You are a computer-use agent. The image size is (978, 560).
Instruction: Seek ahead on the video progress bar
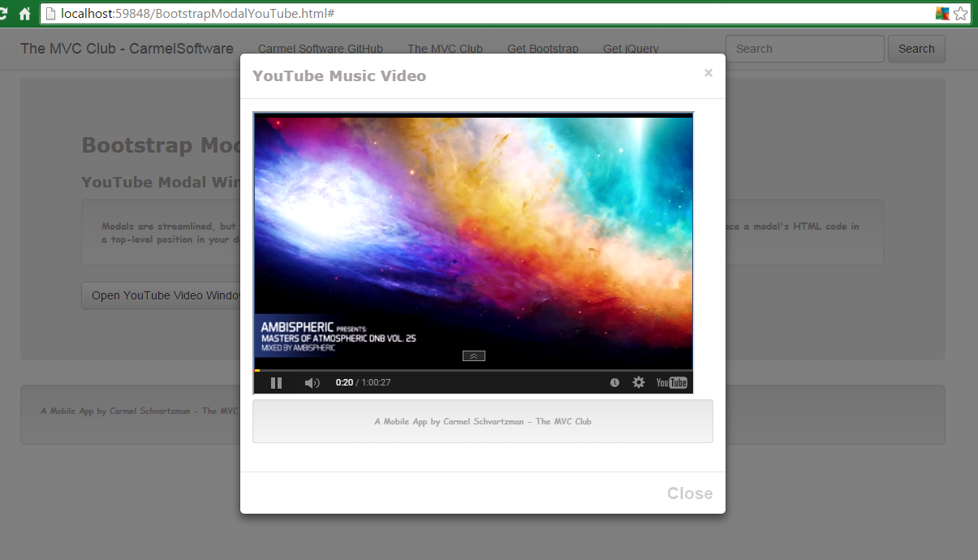click(x=487, y=370)
